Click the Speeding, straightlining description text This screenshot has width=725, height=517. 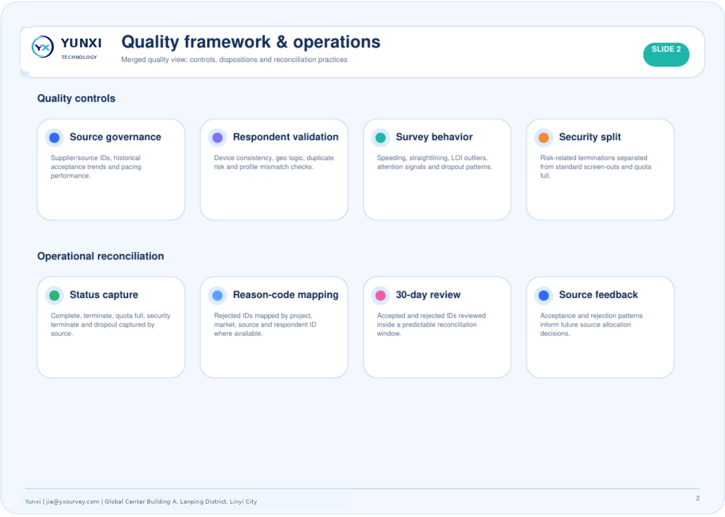click(x=434, y=162)
